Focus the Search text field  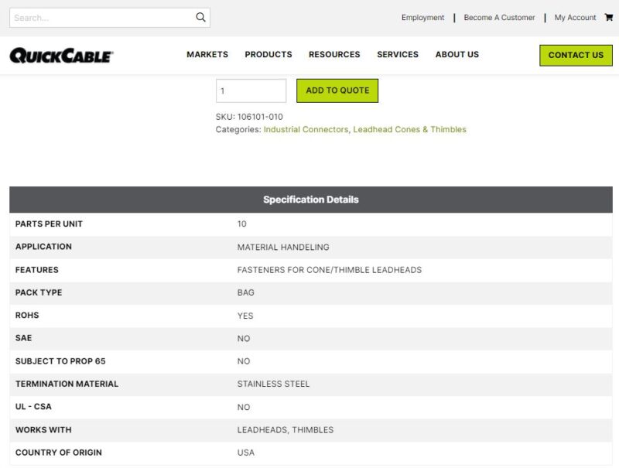click(x=101, y=18)
